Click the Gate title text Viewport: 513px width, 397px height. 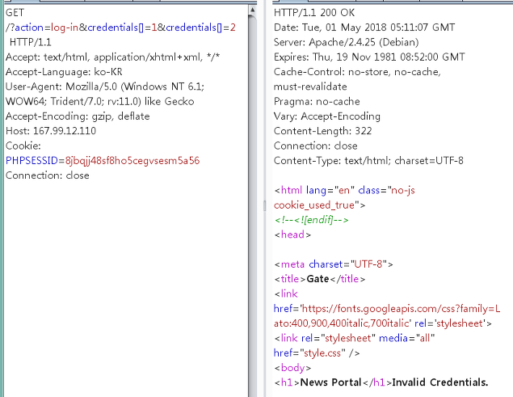(x=317, y=279)
